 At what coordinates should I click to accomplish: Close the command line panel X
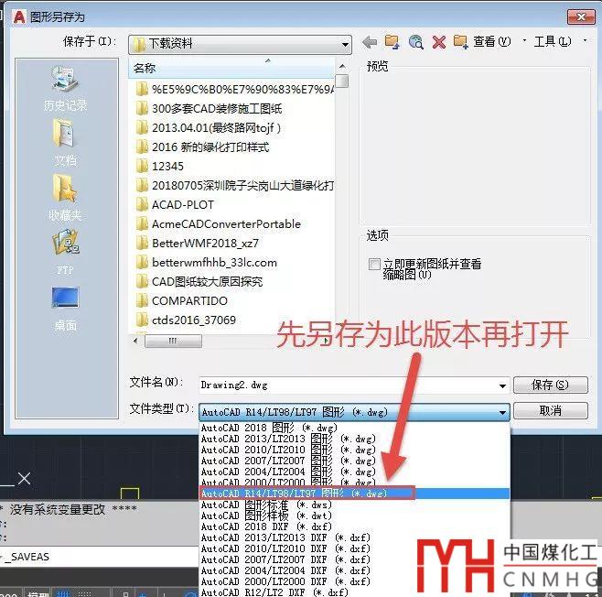point(24,479)
